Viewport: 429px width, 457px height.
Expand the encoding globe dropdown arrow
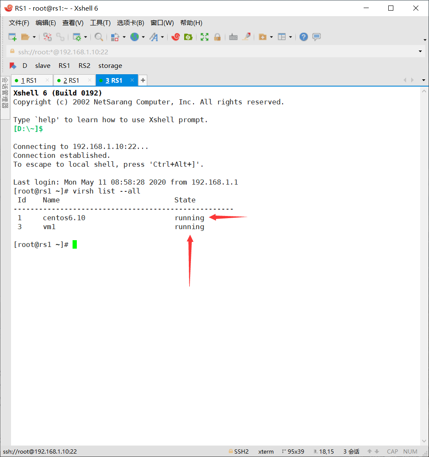coord(143,37)
